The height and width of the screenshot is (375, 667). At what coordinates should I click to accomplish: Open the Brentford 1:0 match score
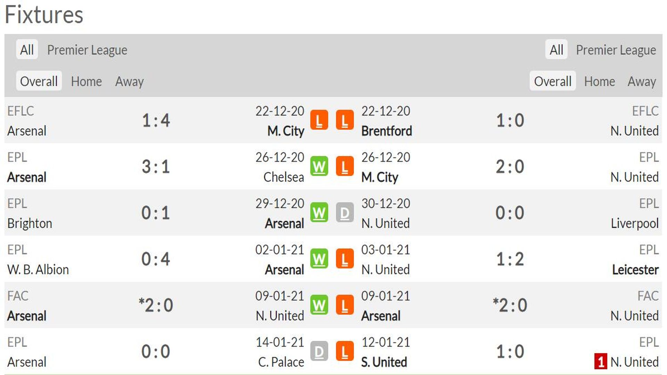[x=510, y=120]
